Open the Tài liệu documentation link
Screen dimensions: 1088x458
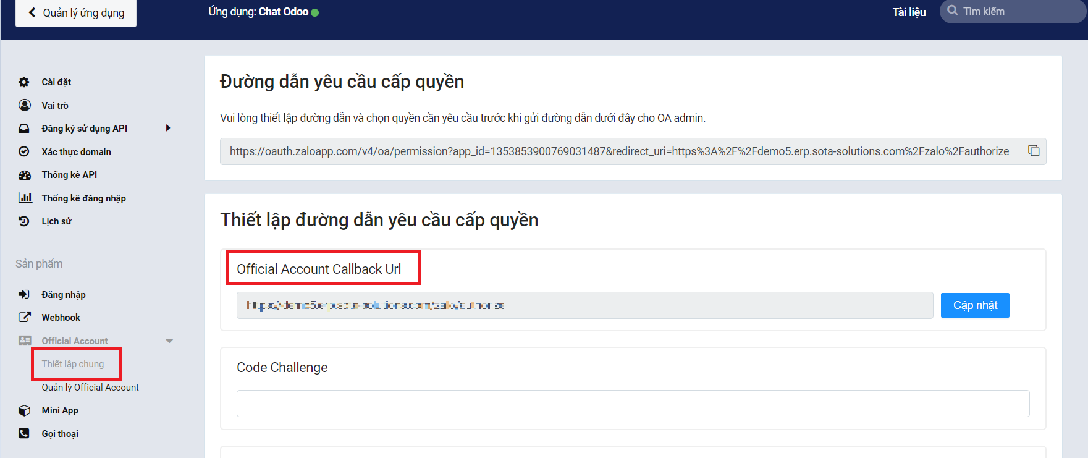point(909,12)
